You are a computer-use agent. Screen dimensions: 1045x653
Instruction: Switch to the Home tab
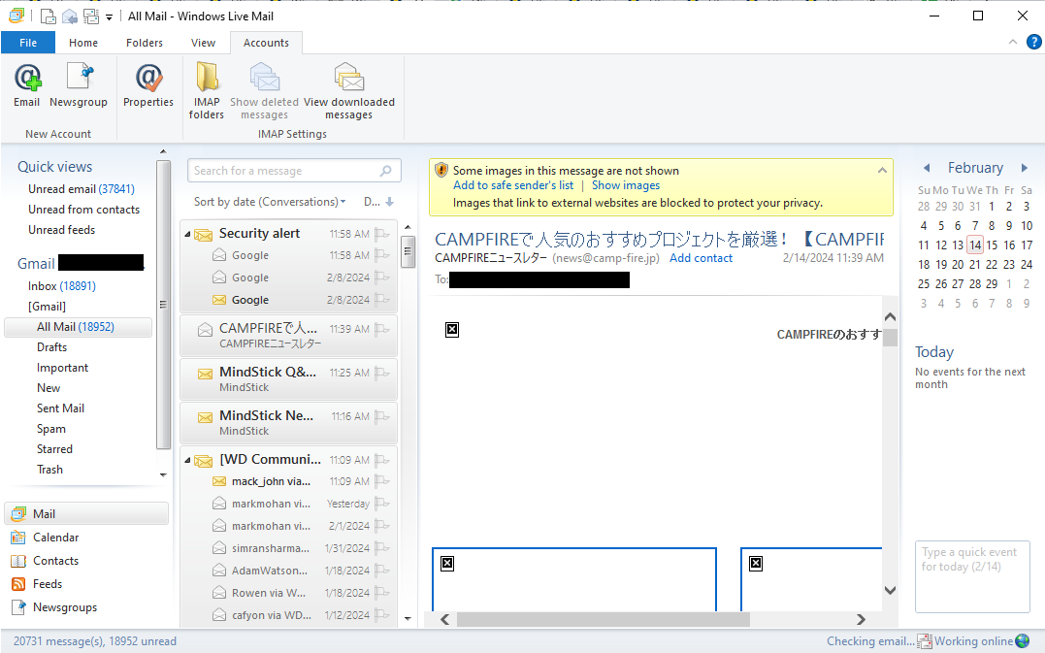pos(83,43)
